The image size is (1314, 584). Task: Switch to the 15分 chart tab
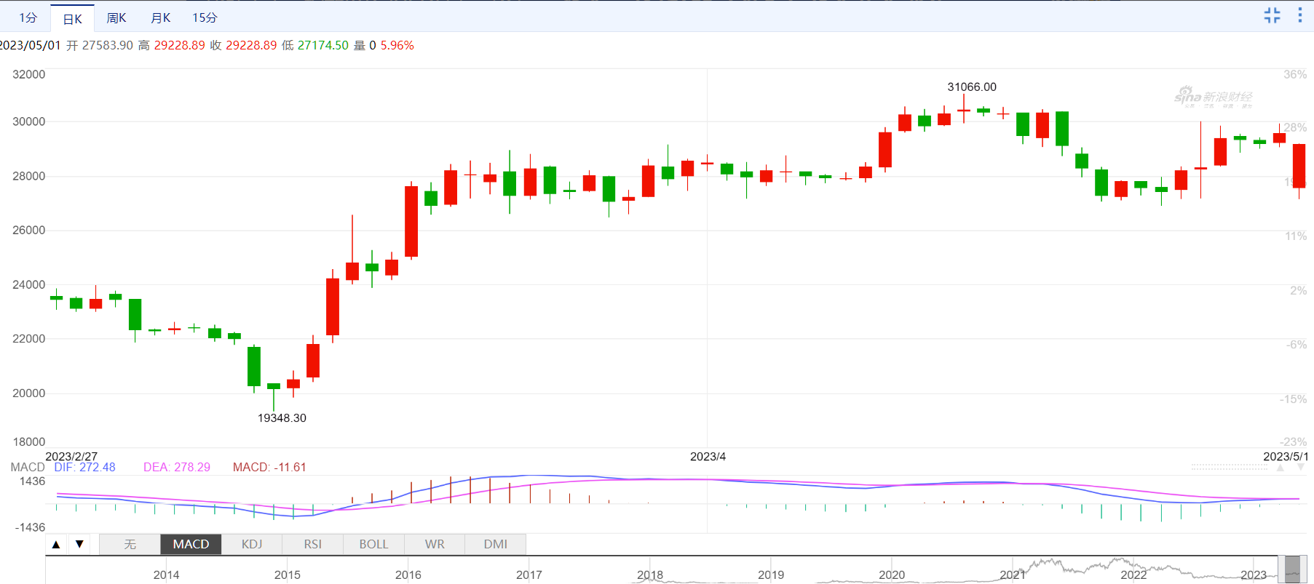[x=205, y=17]
